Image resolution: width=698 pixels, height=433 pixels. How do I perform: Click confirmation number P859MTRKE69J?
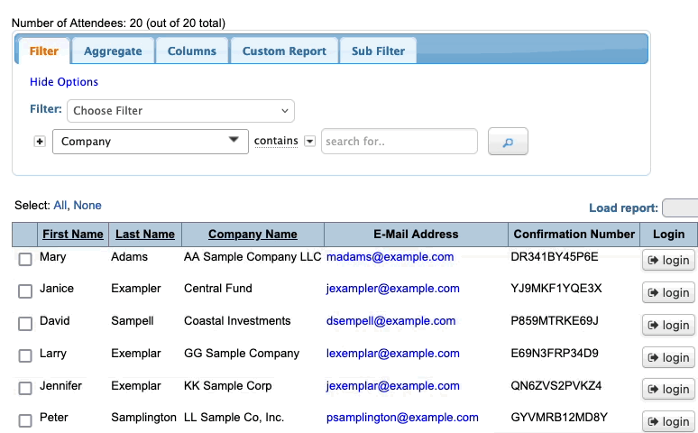[555, 321]
